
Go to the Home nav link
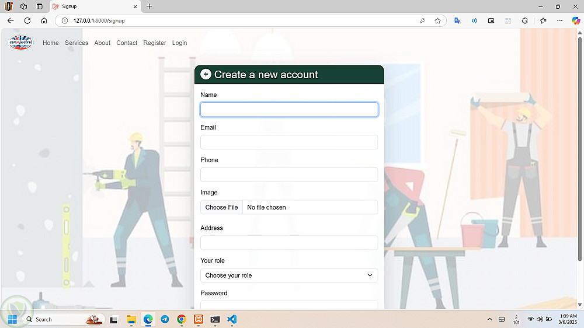[x=51, y=43]
